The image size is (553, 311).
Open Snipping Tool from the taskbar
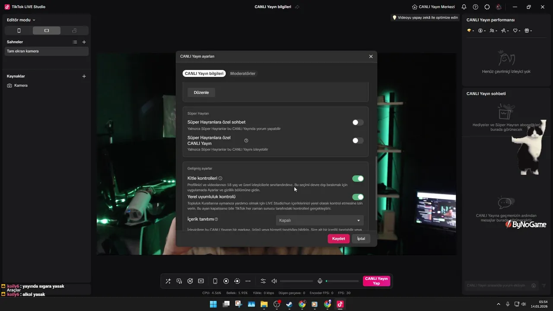pos(238,304)
